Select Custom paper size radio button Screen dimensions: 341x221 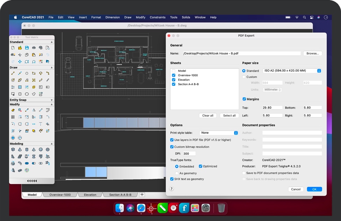click(x=244, y=77)
